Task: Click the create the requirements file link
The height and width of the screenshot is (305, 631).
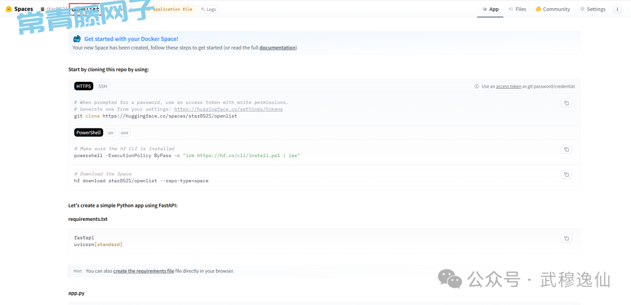Action: 144,271
